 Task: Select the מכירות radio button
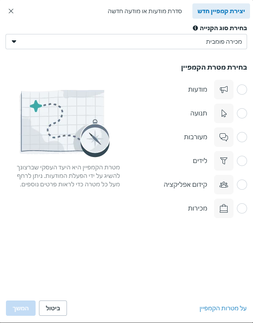click(x=242, y=208)
